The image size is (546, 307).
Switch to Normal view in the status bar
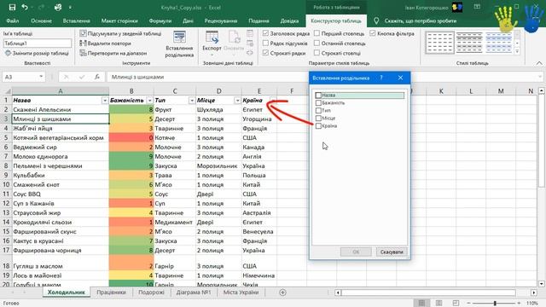pos(421,304)
